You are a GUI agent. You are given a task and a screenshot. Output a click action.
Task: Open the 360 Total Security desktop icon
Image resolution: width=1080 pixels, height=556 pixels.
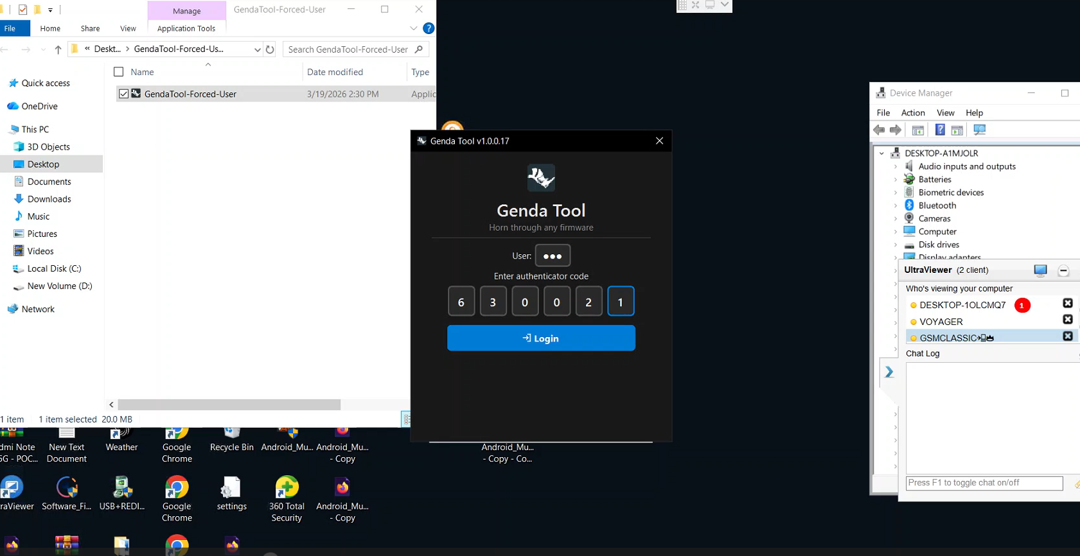(287, 500)
